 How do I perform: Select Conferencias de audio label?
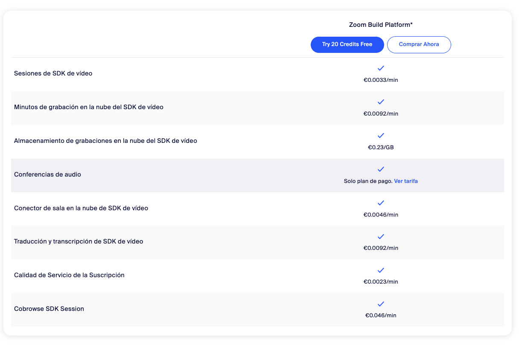click(x=47, y=174)
